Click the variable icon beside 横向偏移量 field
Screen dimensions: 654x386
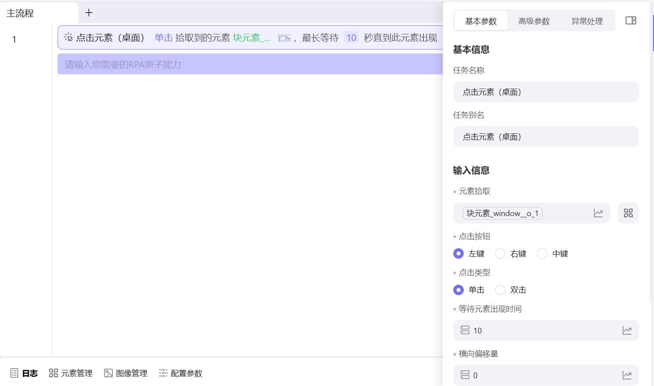click(627, 375)
